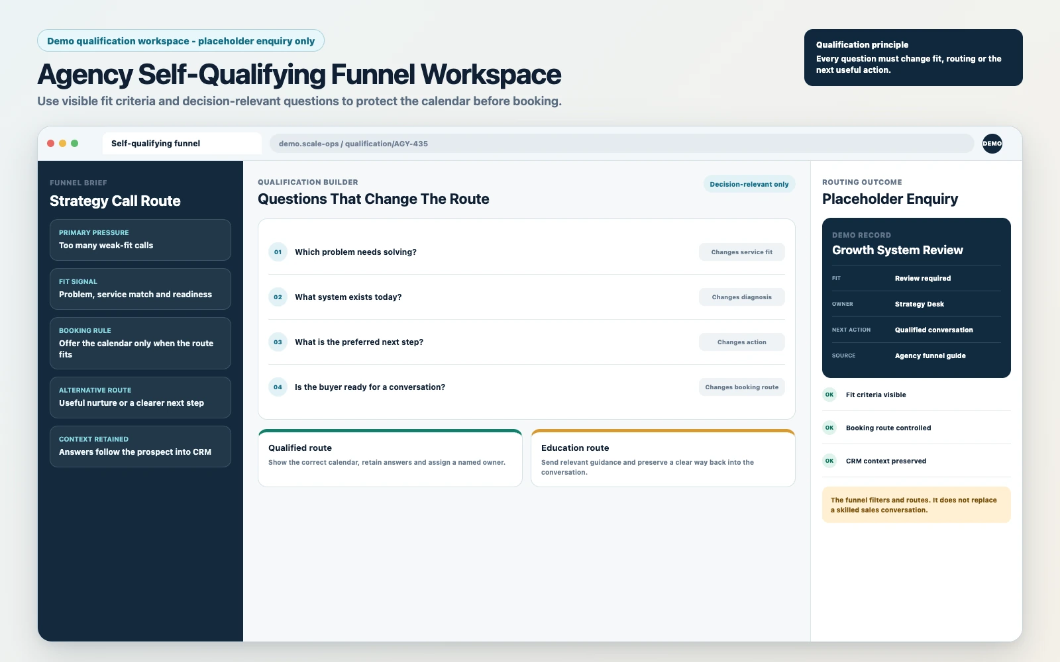Click the 'Review required' fit value
Image resolution: width=1060 pixels, height=662 pixels.
923,278
